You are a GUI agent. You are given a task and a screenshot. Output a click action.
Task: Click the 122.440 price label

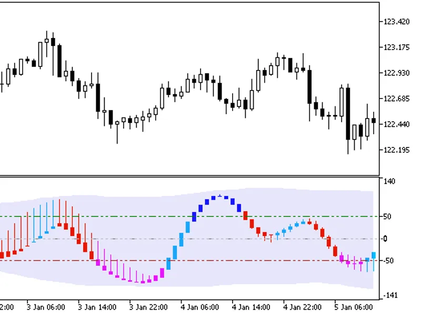[397, 124]
